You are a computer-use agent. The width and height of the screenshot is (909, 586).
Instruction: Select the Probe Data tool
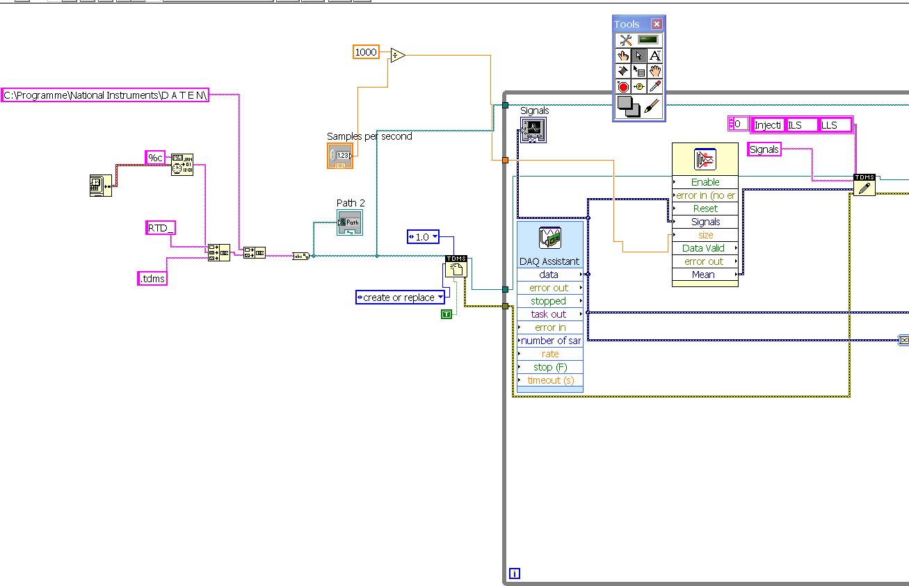pyautogui.click(x=639, y=86)
